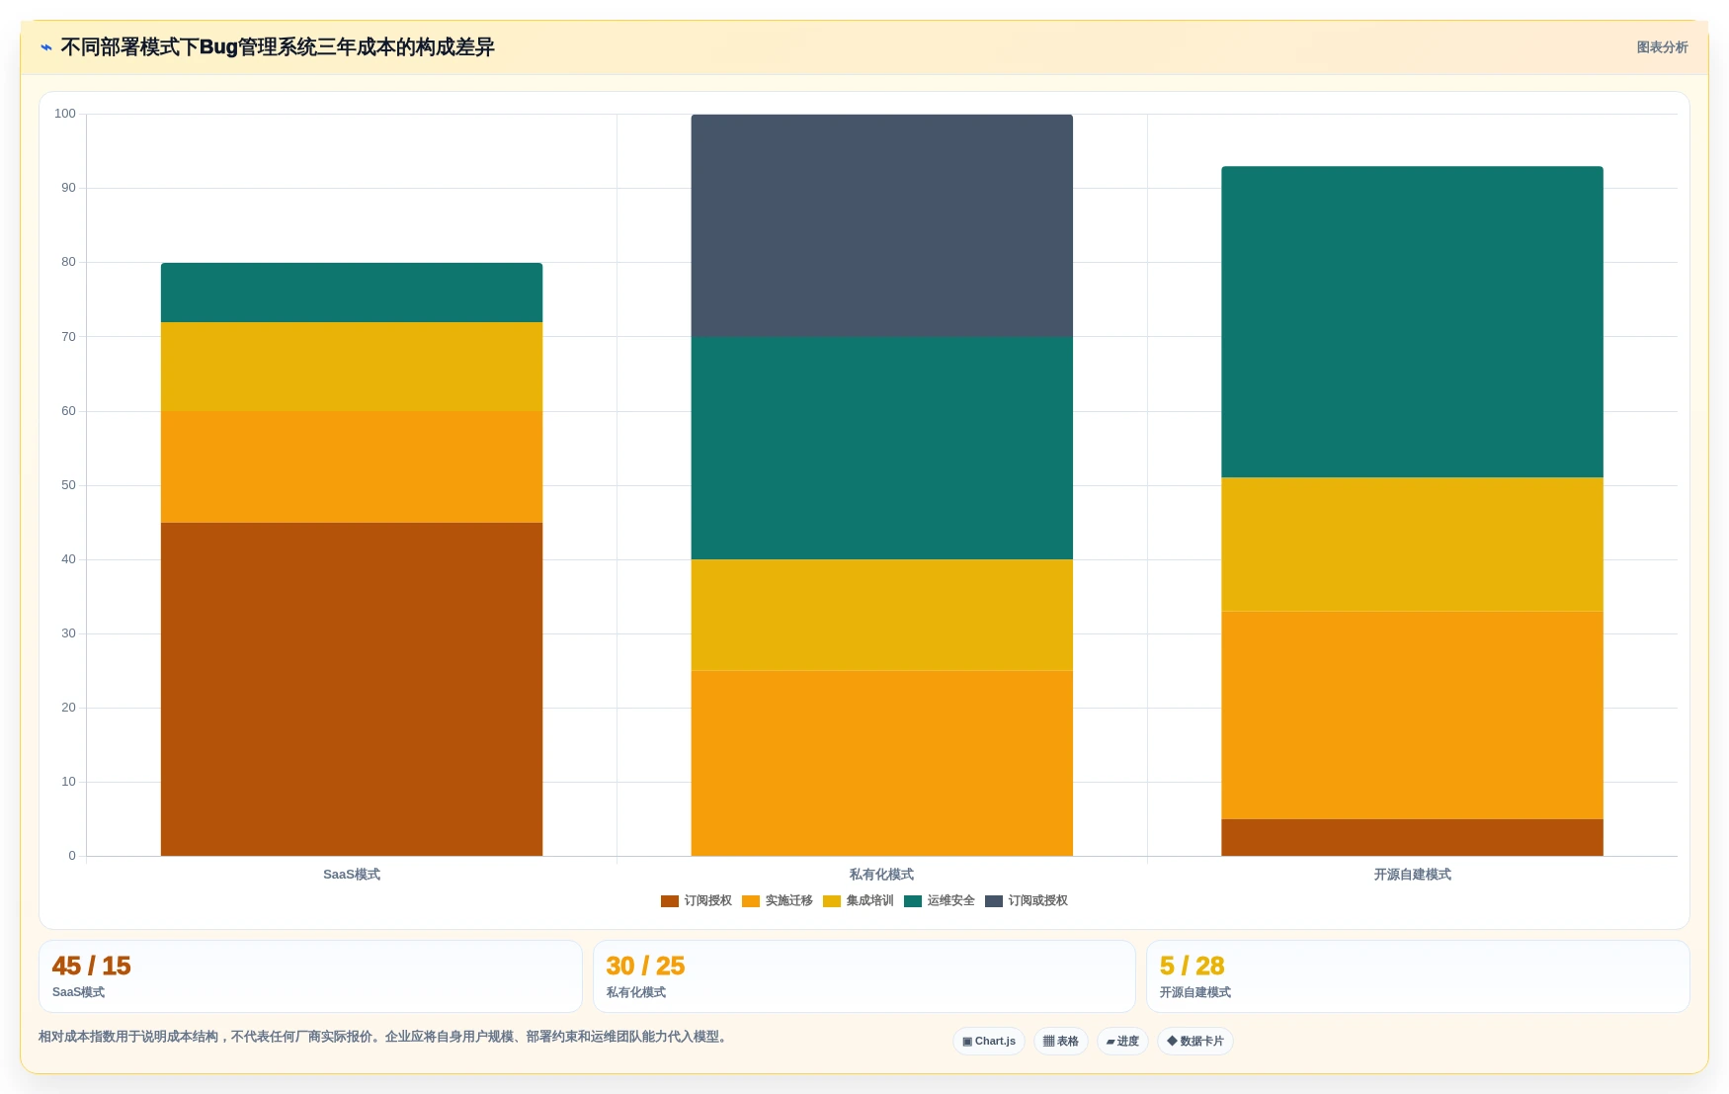Select the 30 / 25 私有化模式 data card
This screenshot has height=1094, width=1729.
(864, 976)
